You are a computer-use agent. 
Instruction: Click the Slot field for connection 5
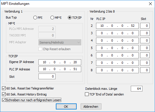[x=145, y=48]
